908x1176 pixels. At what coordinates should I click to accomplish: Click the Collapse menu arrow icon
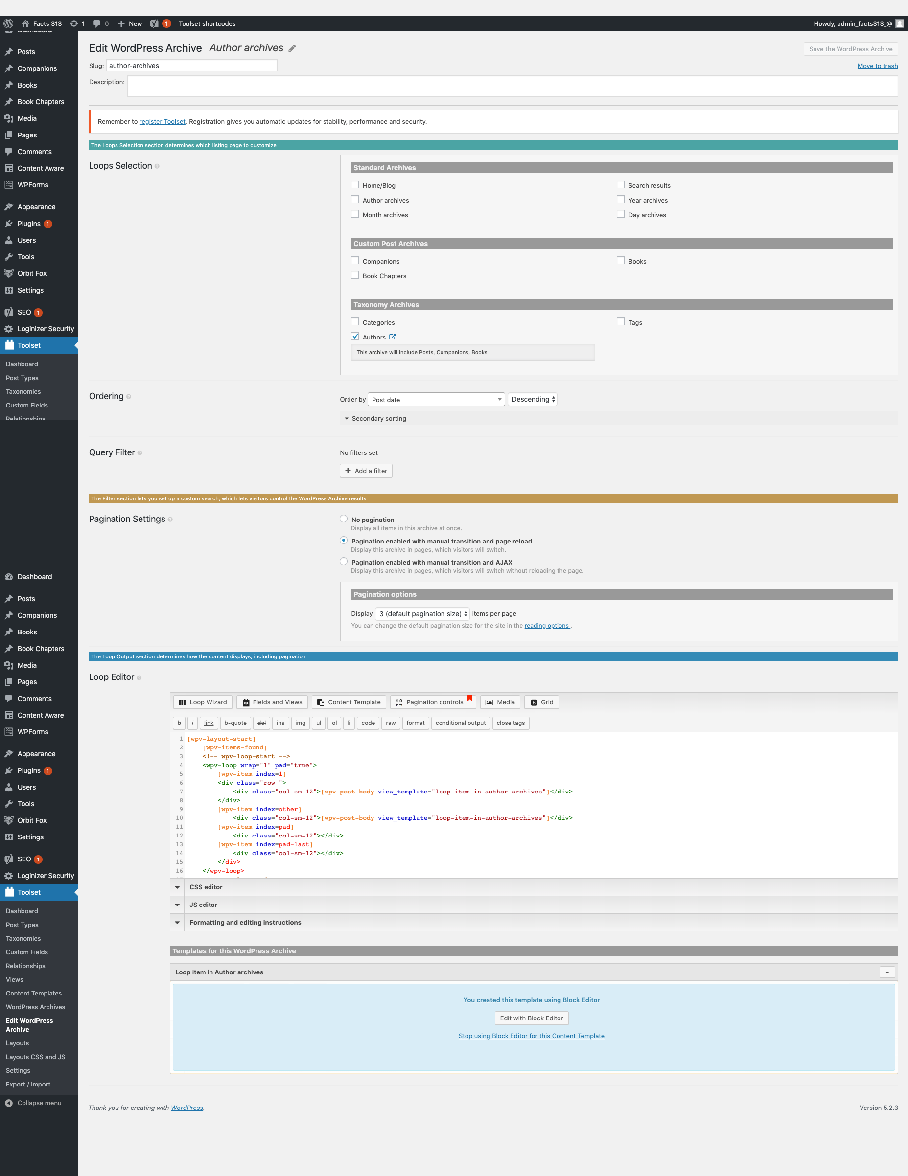pos(9,1103)
